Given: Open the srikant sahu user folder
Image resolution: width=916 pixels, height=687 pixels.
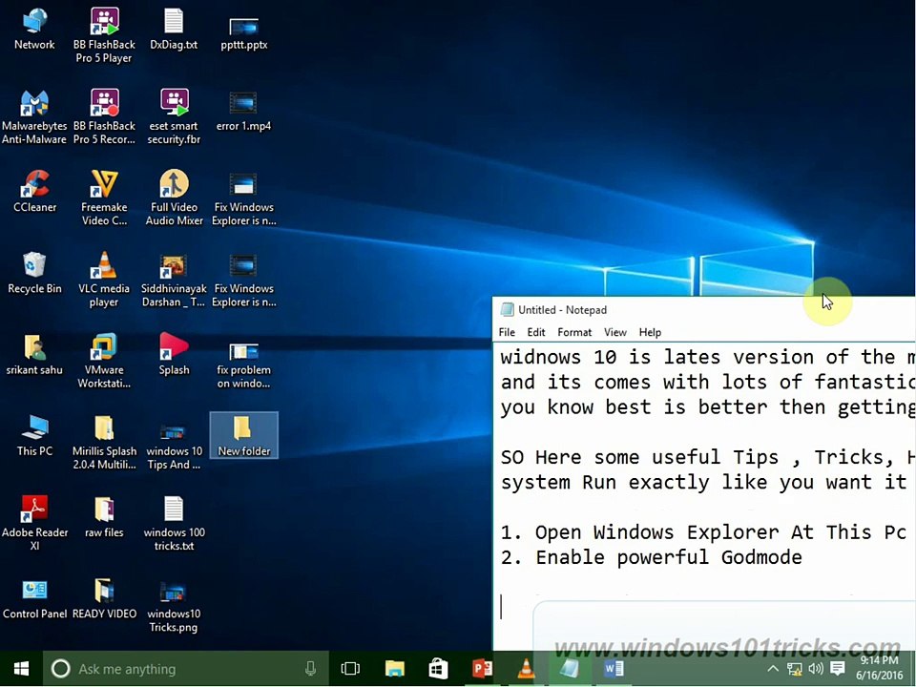Looking at the screenshot, I should 34,355.
